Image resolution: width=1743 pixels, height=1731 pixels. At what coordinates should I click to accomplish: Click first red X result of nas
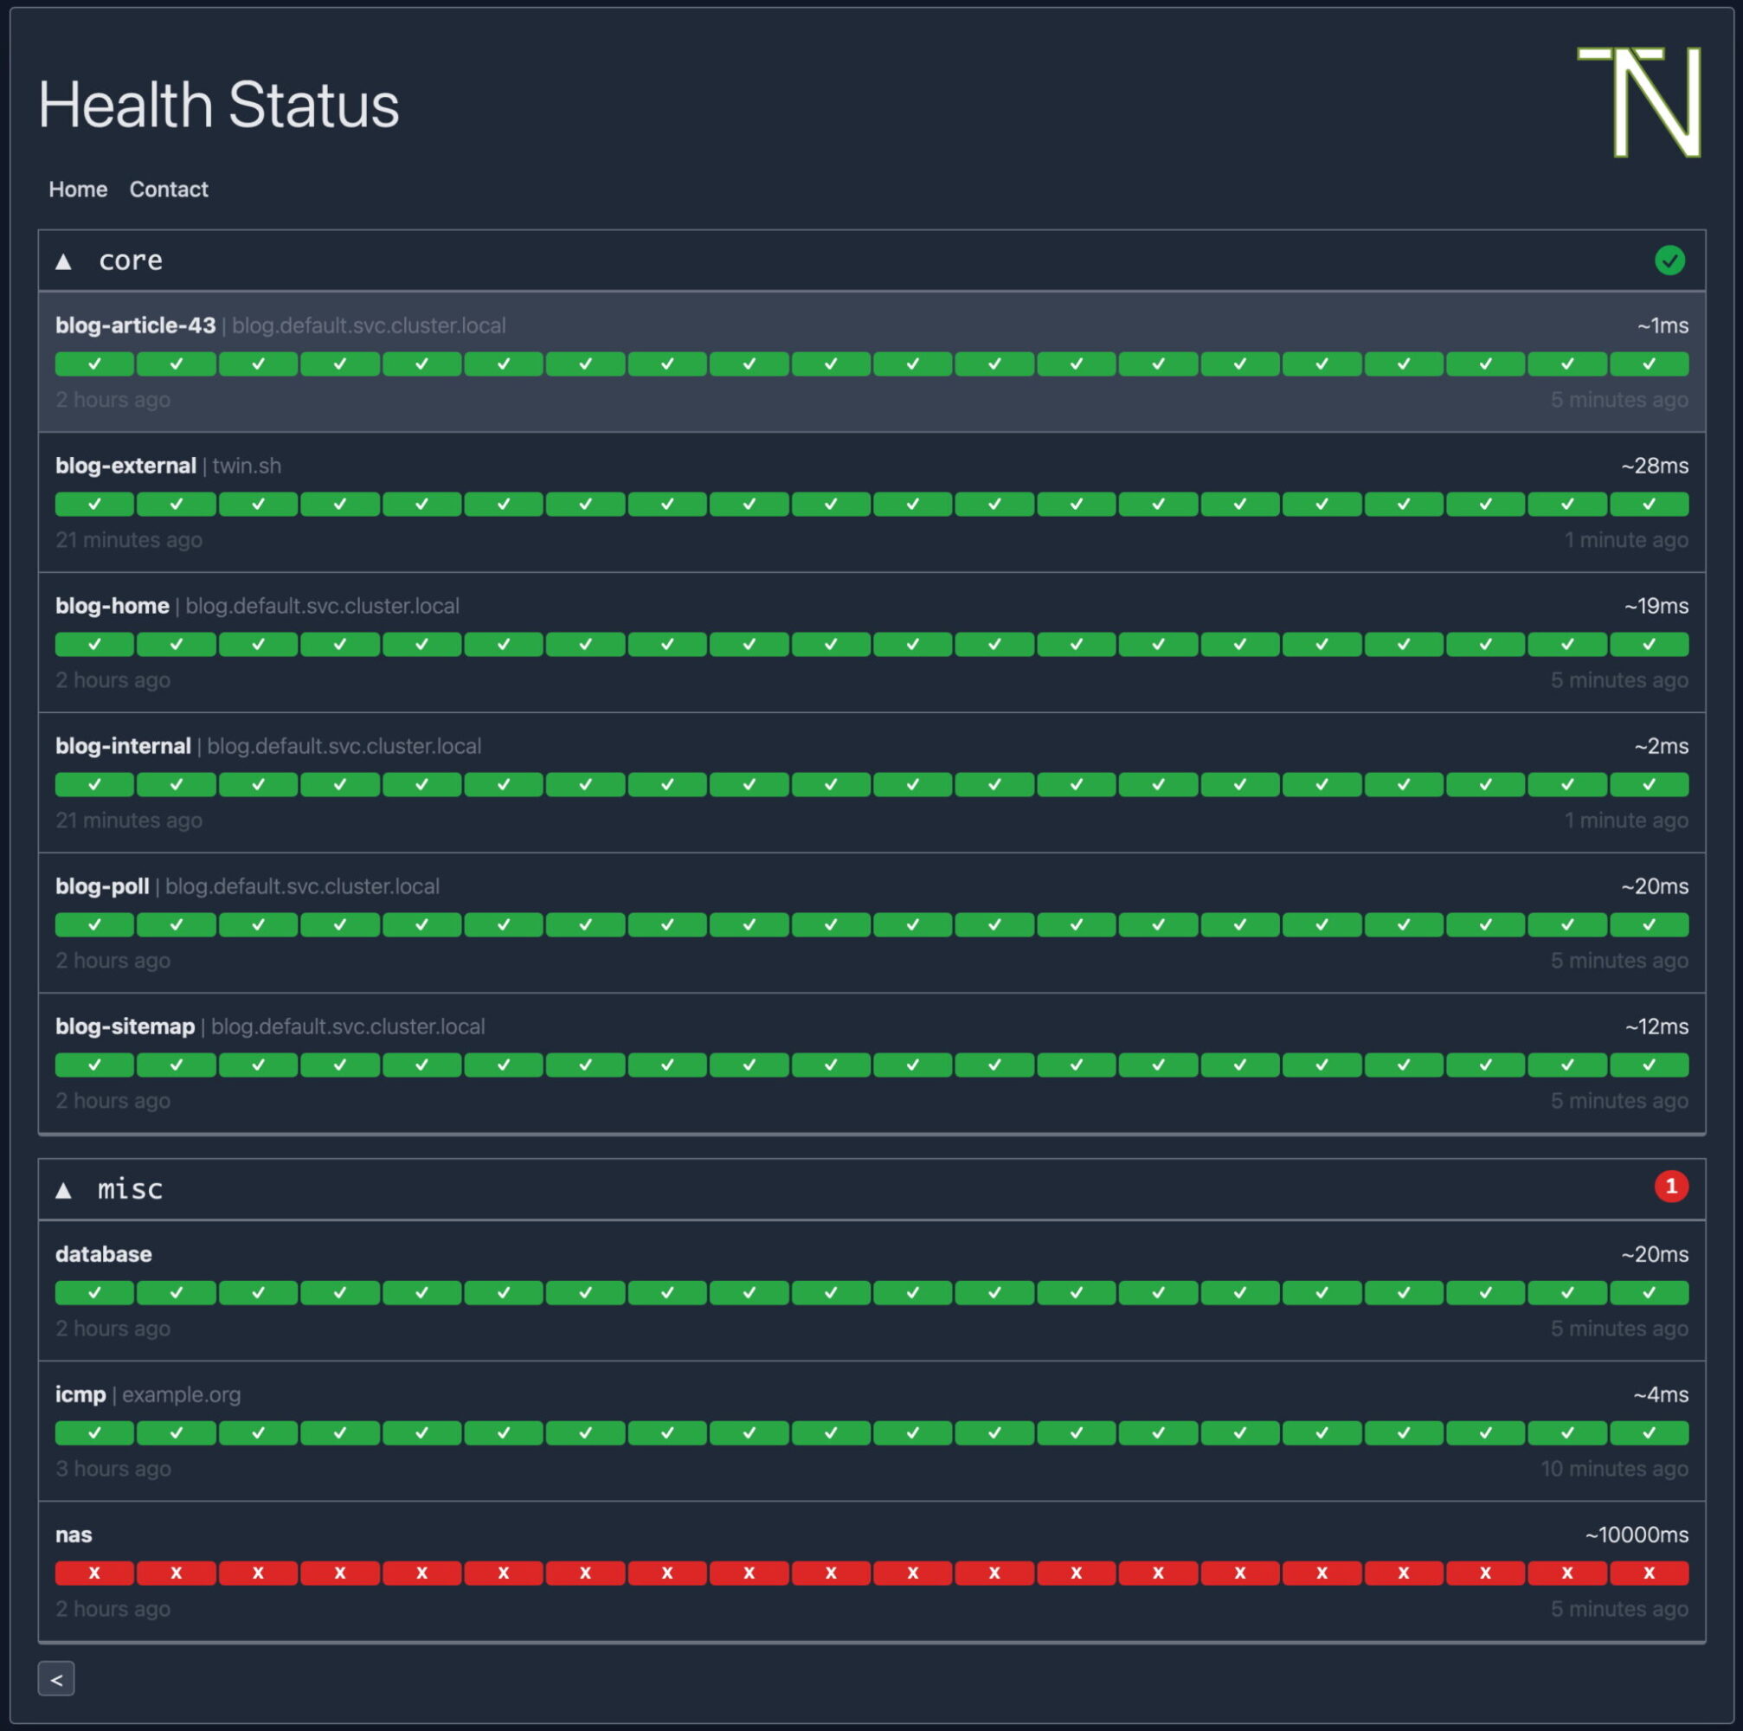(x=94, y=1573)
